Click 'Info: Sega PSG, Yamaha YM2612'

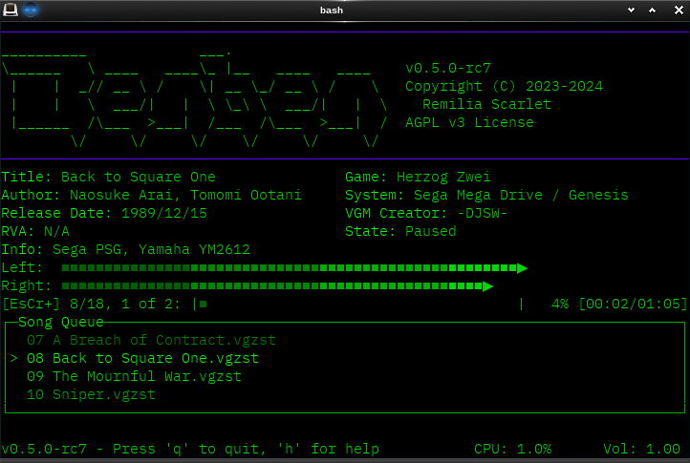click(125, 249)
